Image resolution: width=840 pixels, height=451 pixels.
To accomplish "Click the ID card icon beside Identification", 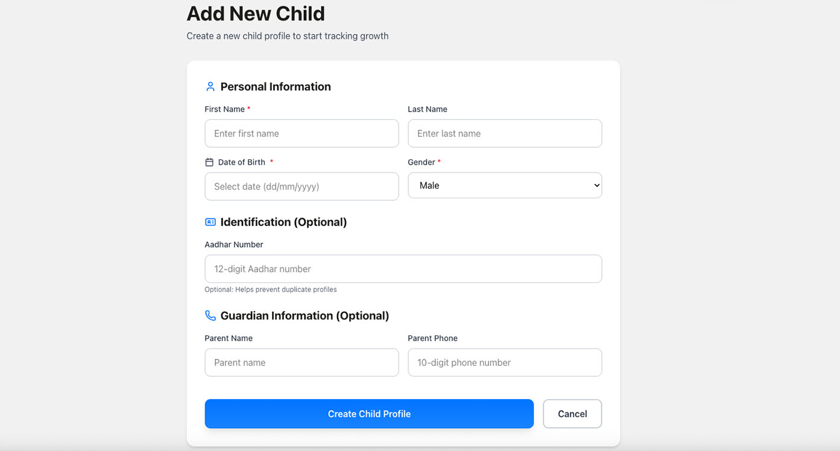I will click(x=210, y=221).
